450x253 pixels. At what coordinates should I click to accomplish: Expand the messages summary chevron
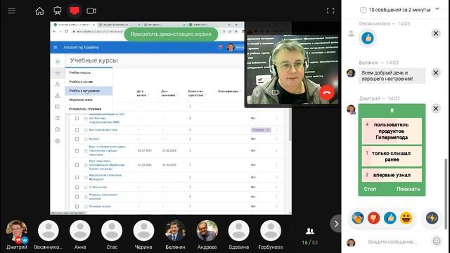coord(437,9)
